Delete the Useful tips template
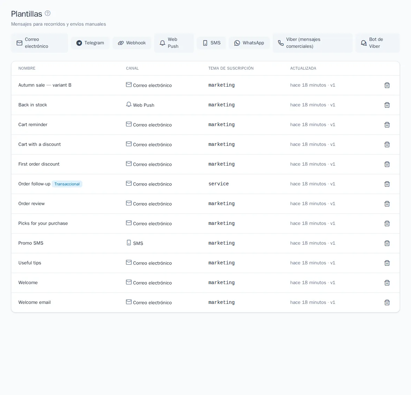The width and height of the screenshot is (411, 395). (387, 263)
